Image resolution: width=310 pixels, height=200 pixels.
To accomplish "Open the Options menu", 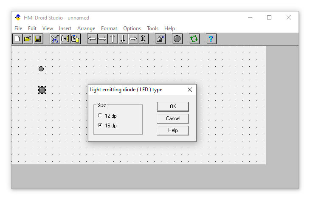I will (132, 28).
